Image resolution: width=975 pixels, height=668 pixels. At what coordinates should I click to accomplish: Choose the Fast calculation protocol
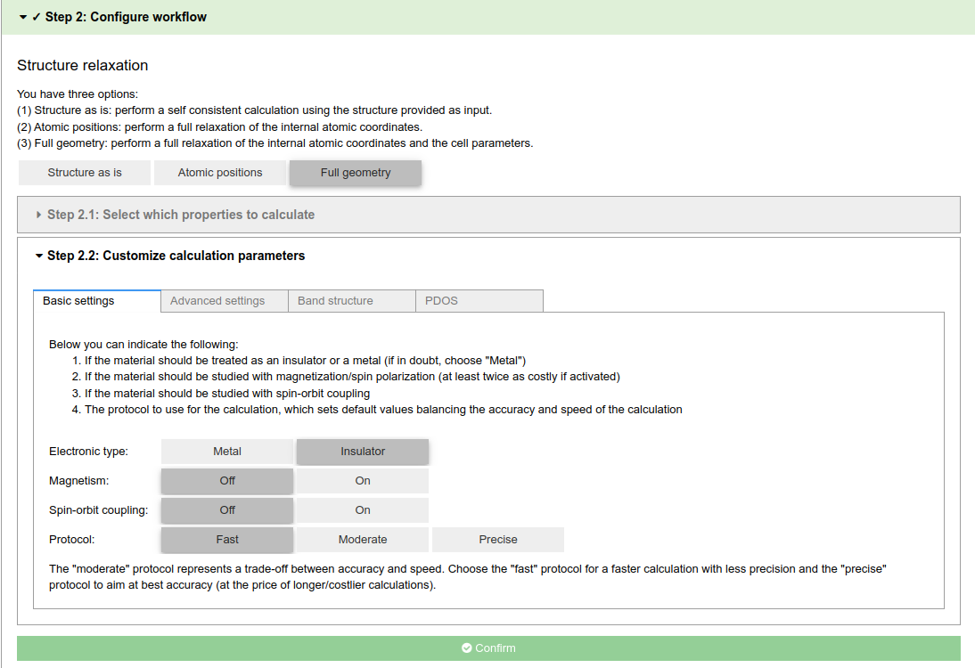(226, 540)
